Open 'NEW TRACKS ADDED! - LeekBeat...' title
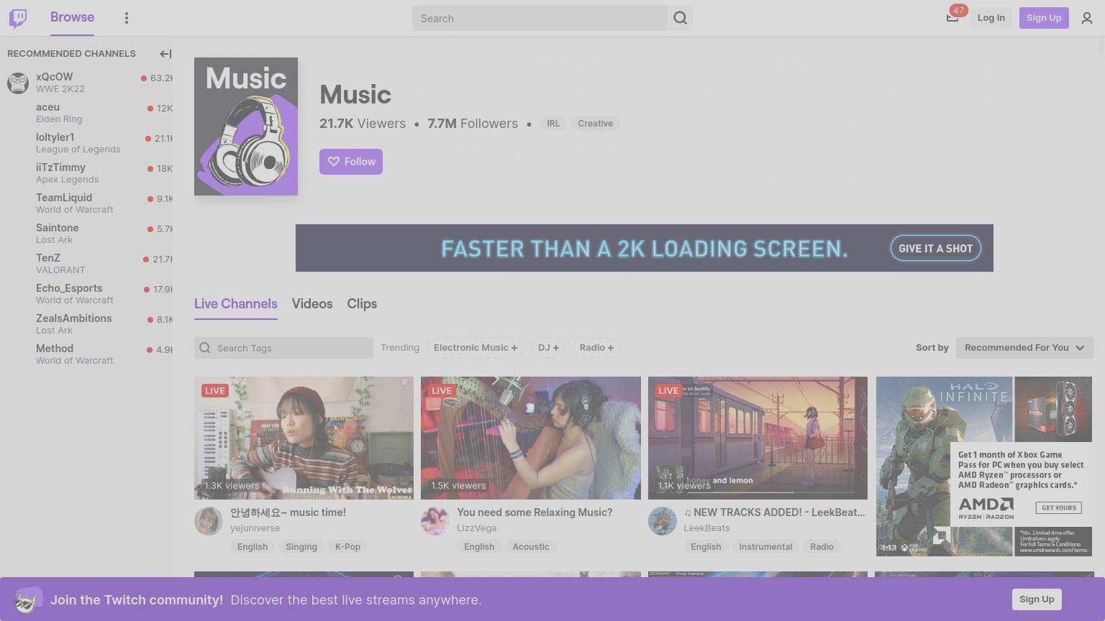The image size is (1105, 621). tap(775, 512)
